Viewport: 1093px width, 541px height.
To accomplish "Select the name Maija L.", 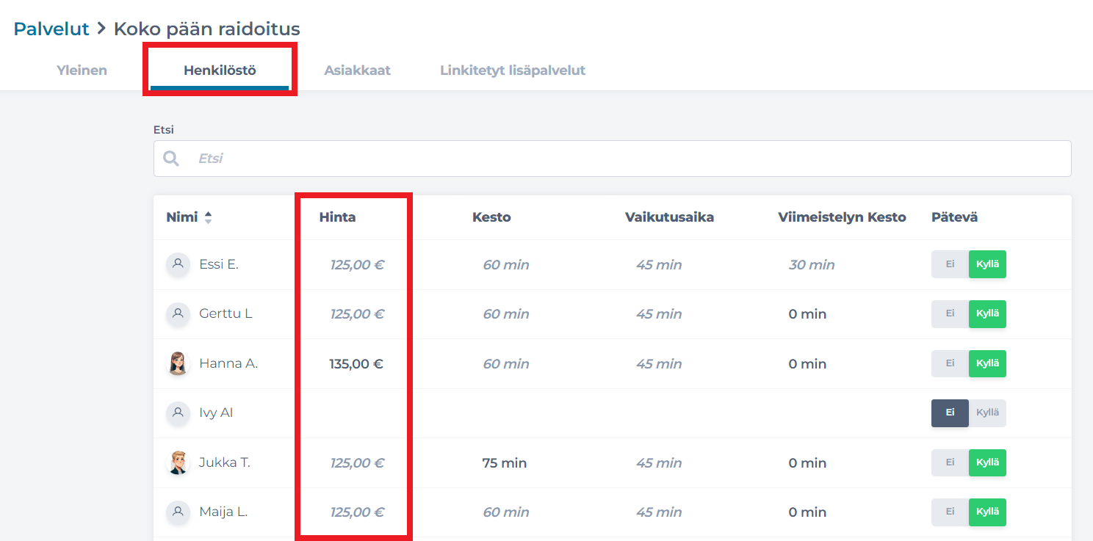I will pyautogui.click(x=223, y=512).
